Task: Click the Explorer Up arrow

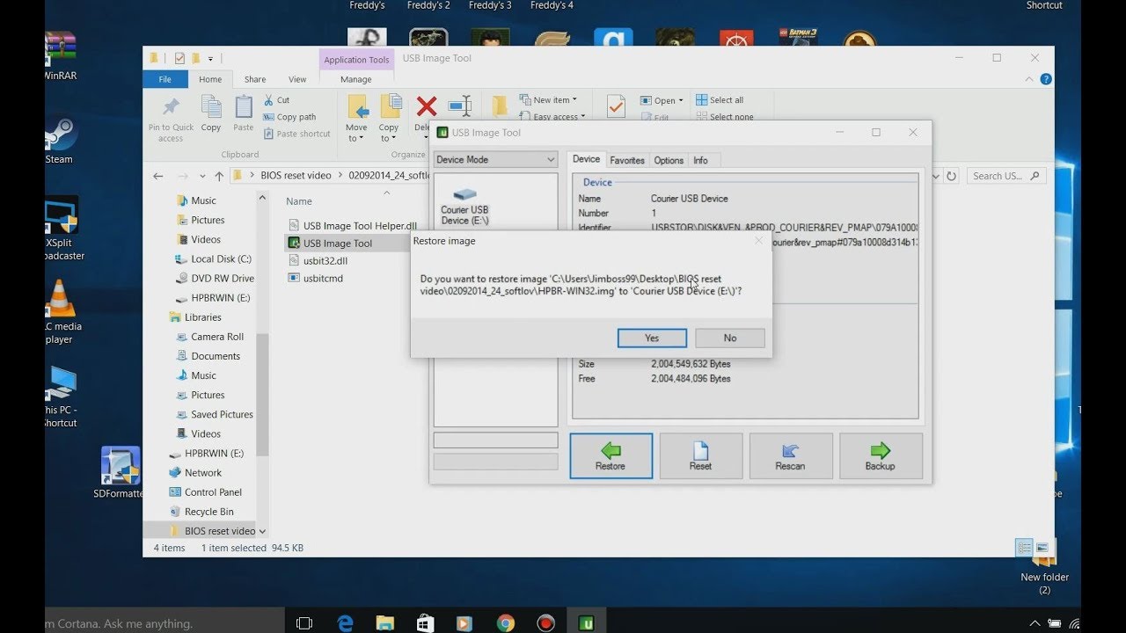Action: 219,176
